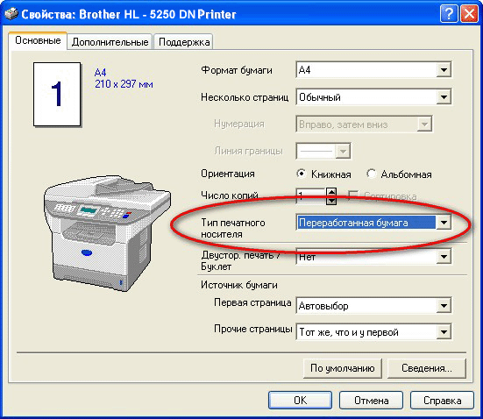The width and height of the screenshot is (483, 419).
Task: Select Альбомная orientation radio button
Action: point(372,174)
